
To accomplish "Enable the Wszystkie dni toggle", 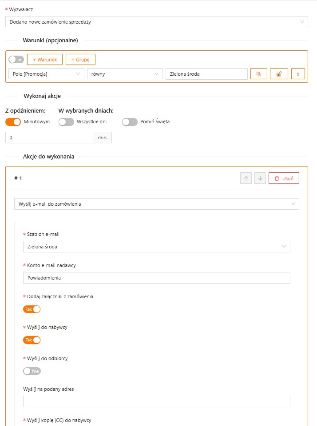I will tap(66, 122).
